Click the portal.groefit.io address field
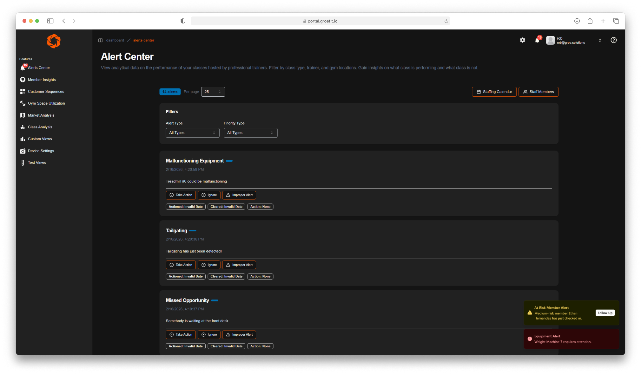This screenshot has width=641, height=374. pyautogui.click(x=320, y=21)
